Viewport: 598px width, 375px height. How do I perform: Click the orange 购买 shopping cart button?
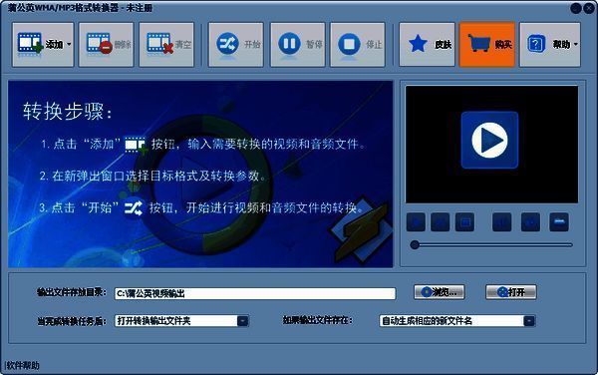tap(487, 44)
